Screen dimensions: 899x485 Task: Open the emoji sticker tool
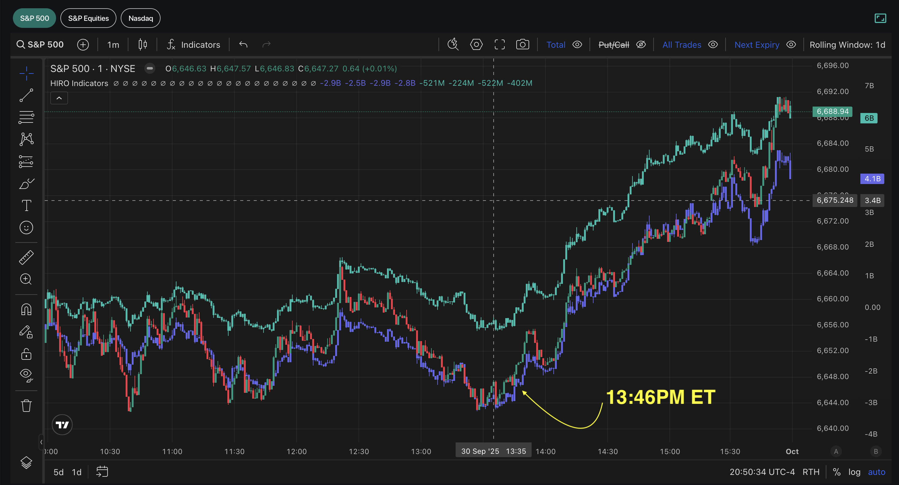26,228
